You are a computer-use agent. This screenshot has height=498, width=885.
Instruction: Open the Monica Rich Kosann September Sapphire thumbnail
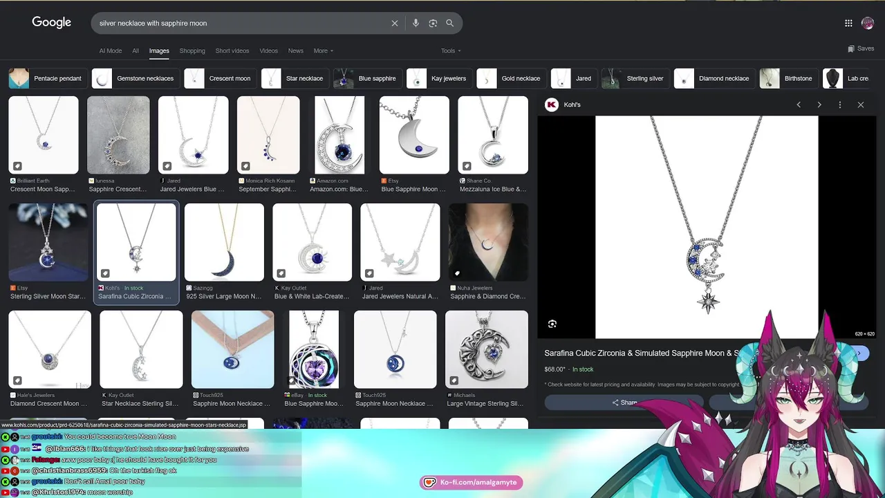coord(268,135)
